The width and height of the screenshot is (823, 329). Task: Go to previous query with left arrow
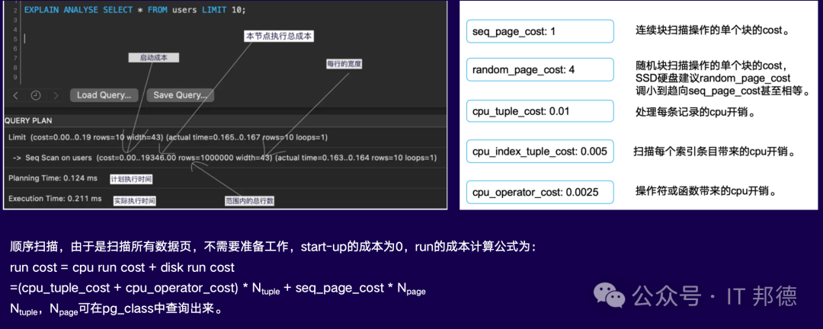pos(15,95)
